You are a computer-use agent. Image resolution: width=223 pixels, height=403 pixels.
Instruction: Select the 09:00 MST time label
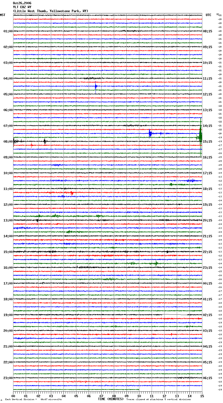(x=8, y=157)
